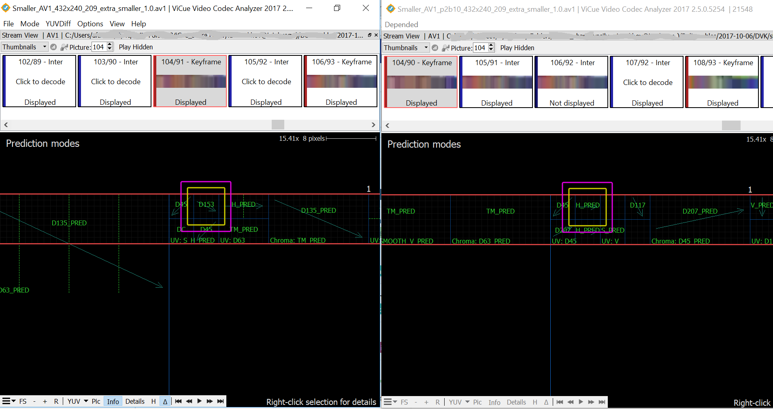Open the hamburger menu in left viewer toolbar
This screenshot has width=773, height=409.
9,401
